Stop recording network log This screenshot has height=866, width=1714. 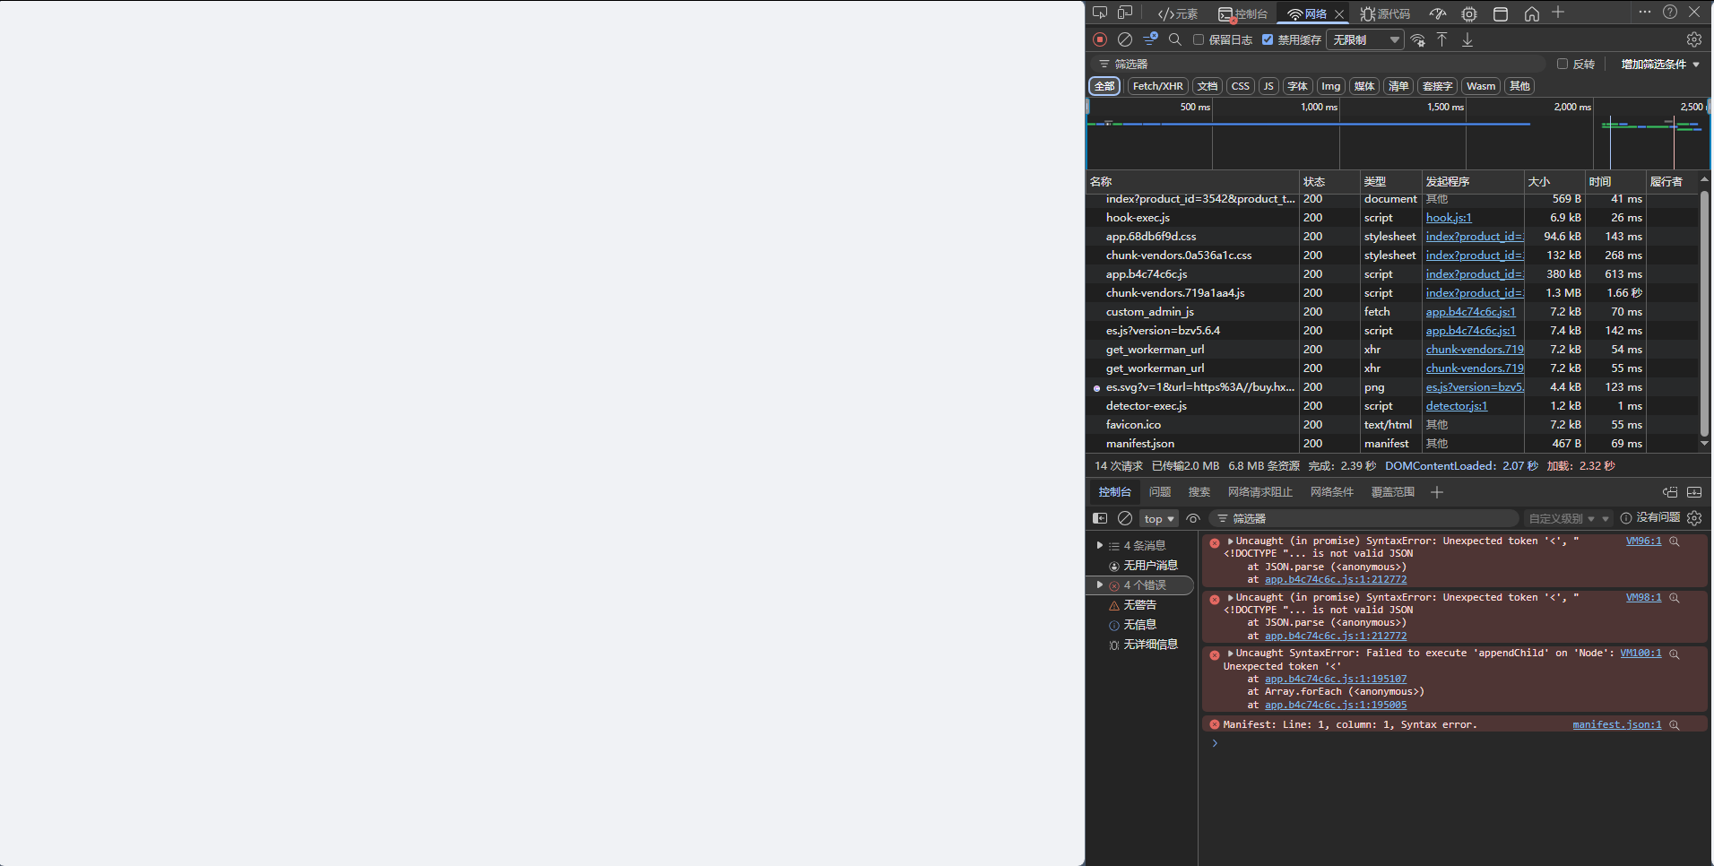click(1100, 39)
